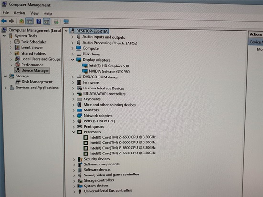Click the NVIDIA GeForce GTX 960 adapter icon
The width and height of the screenshot is (263, 197).
click(85, 71)
